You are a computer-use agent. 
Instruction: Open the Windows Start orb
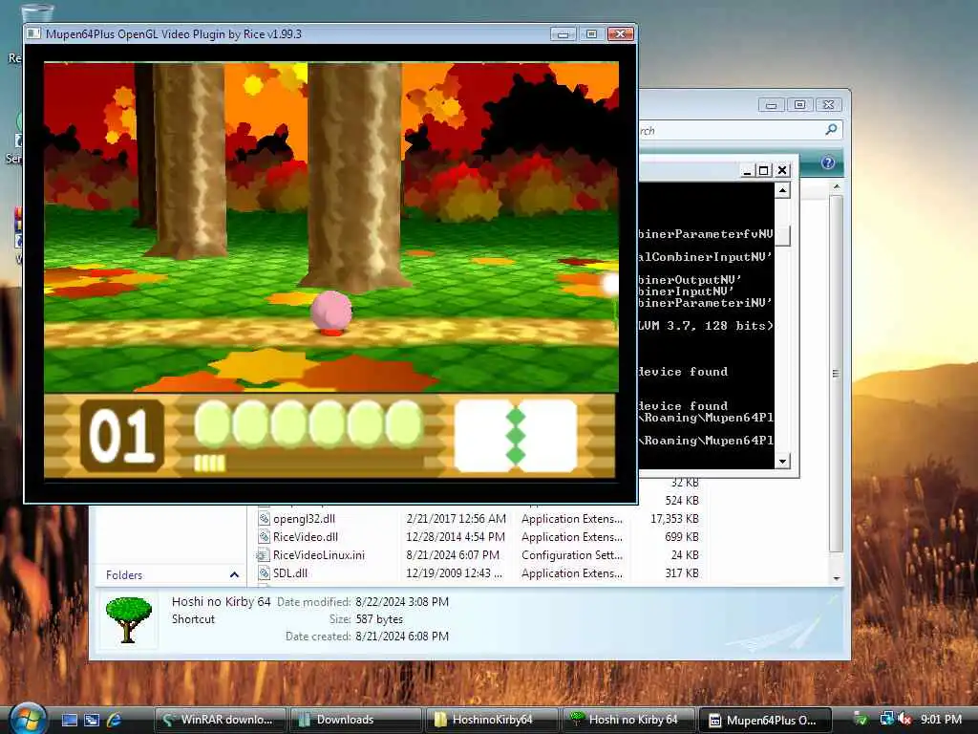click(x=28, y=718)
